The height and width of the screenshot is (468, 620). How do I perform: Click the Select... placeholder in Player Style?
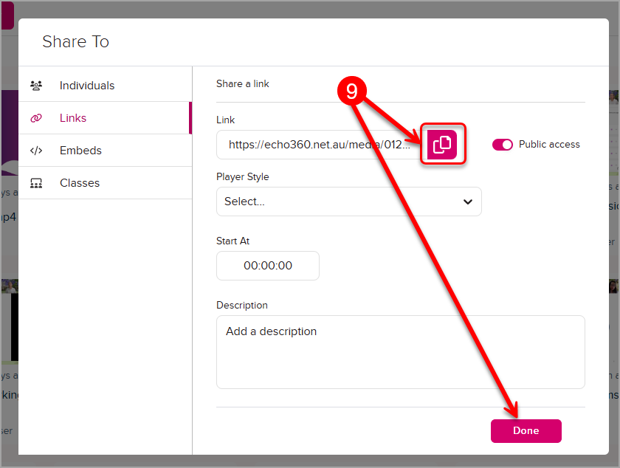point(244,202)
